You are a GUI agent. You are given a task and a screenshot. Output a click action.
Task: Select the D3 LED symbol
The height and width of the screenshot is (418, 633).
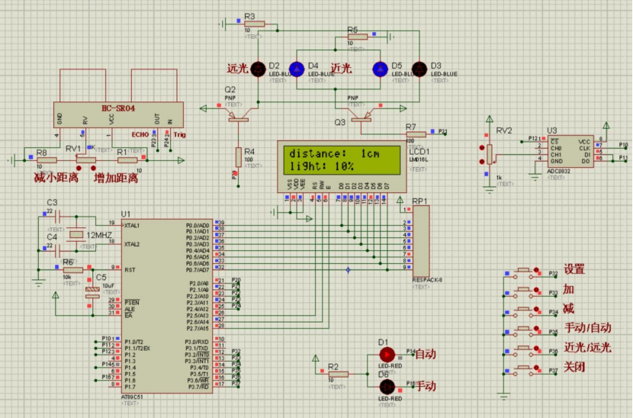point(419,69)
